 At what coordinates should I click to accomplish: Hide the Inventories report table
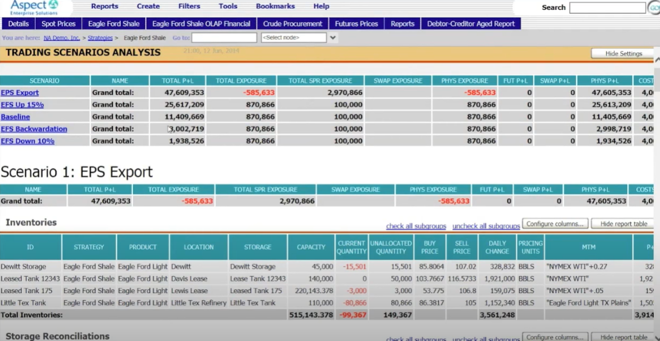point(623,223)
